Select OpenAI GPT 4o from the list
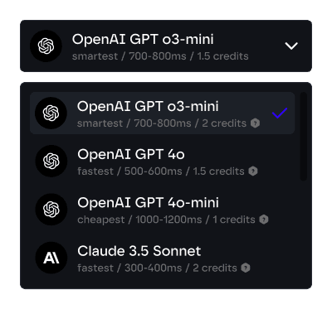This screenshot has height=309, width=332. (162, 161)
